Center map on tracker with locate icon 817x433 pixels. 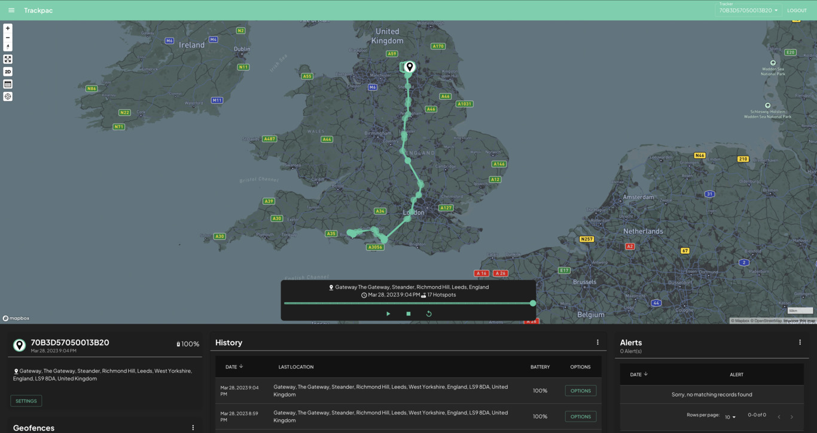click(x=8, y=96)
